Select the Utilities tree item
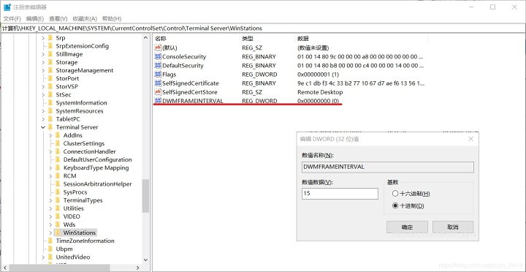The height and width of the screenshot is (272, 526). pos(74,208)
